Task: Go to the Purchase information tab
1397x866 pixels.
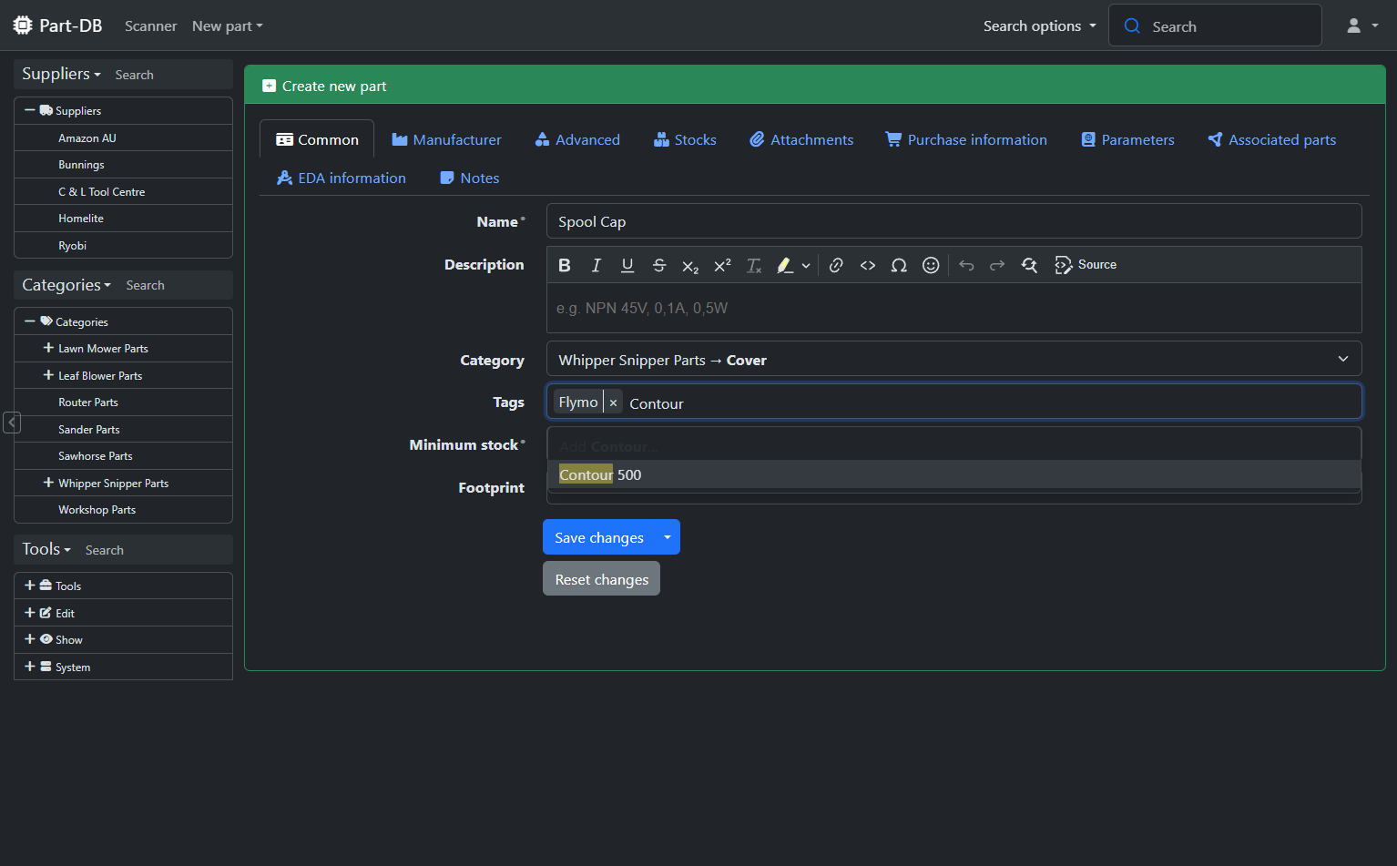Action: point(966,139)
